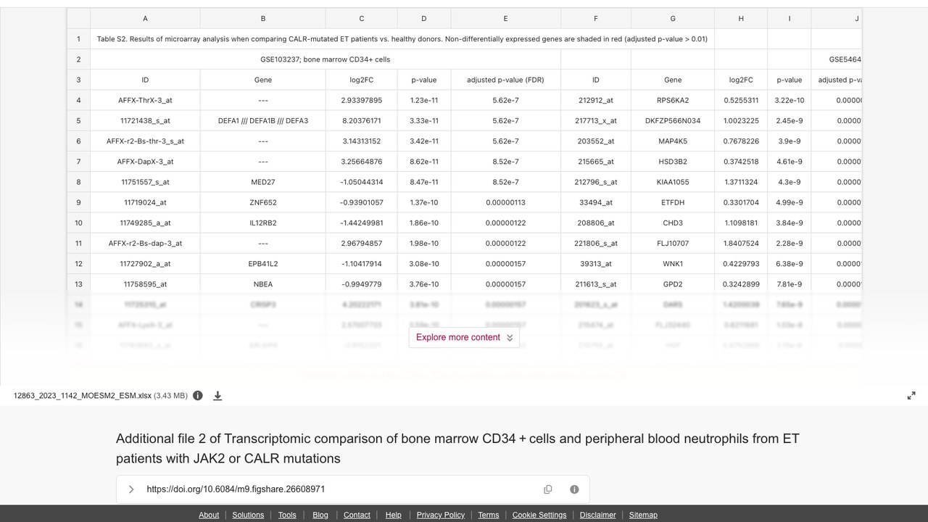Image resolution: width=928 pixels, height=522 pixels.
Task: Open the Solutions footer link
Action: click(248, 515)
